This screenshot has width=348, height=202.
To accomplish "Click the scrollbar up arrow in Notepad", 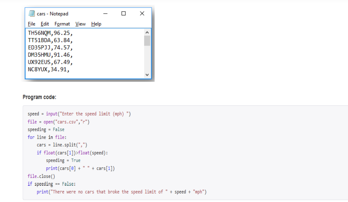I will point(147,32).
